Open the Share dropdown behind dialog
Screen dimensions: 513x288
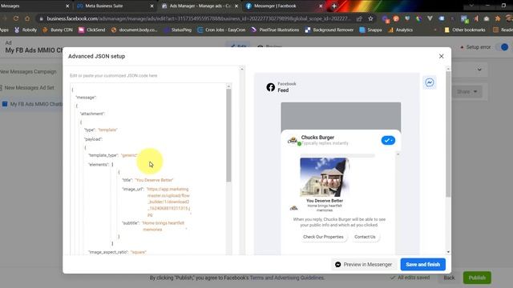pyautogui.click(x=467, y=92)
